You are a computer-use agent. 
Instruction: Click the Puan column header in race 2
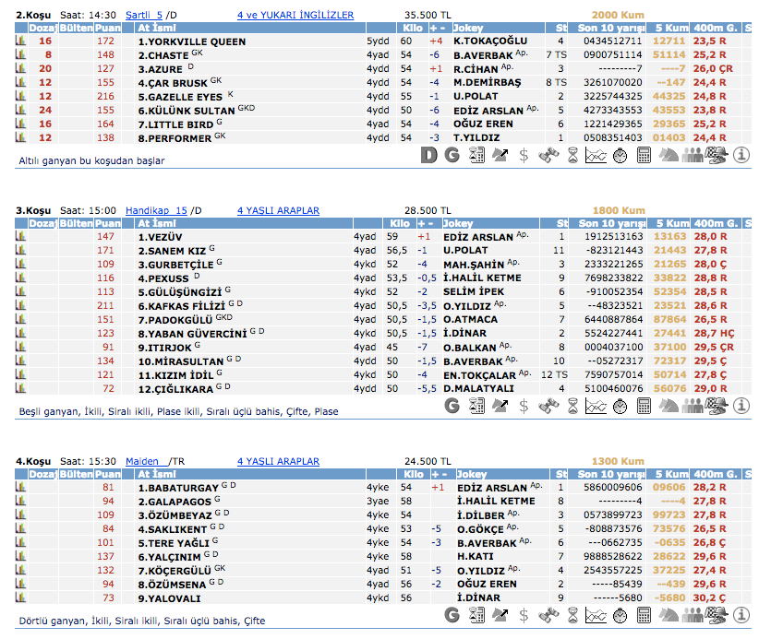point(108,29)
